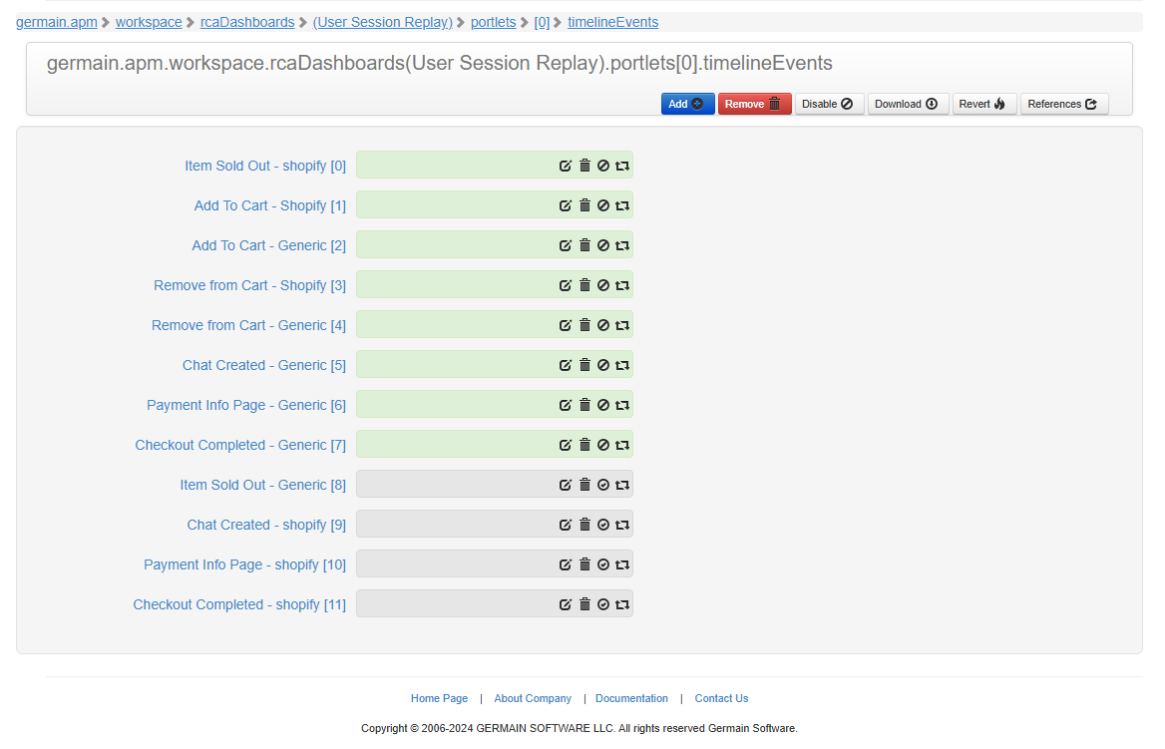Click reorder icon for Payment Info Page - shopify [10]
1165x749 pixels.
point(622,564)
